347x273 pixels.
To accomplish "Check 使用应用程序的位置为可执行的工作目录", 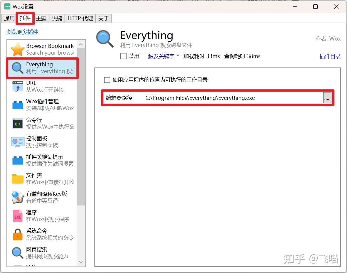I will coord(107,80).
